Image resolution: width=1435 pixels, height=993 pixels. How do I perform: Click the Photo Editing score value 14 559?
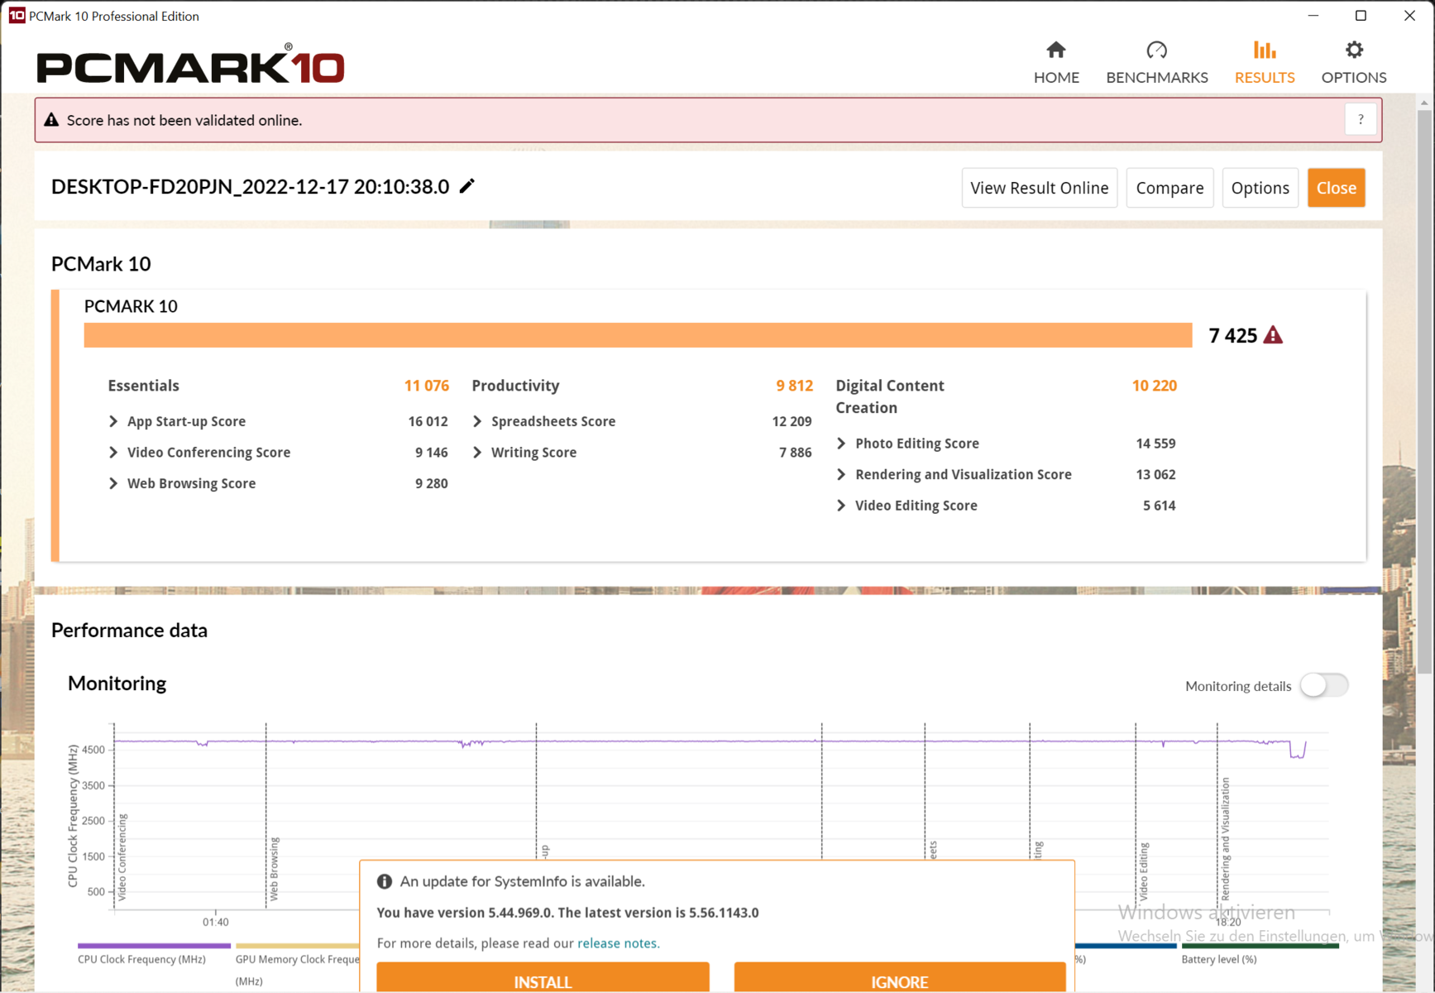(1155, 444)
